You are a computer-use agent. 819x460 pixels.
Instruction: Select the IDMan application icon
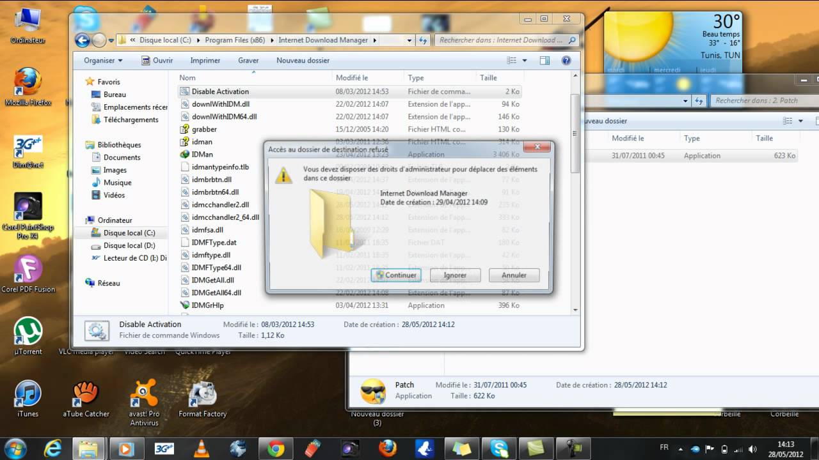tap(185, 154)
